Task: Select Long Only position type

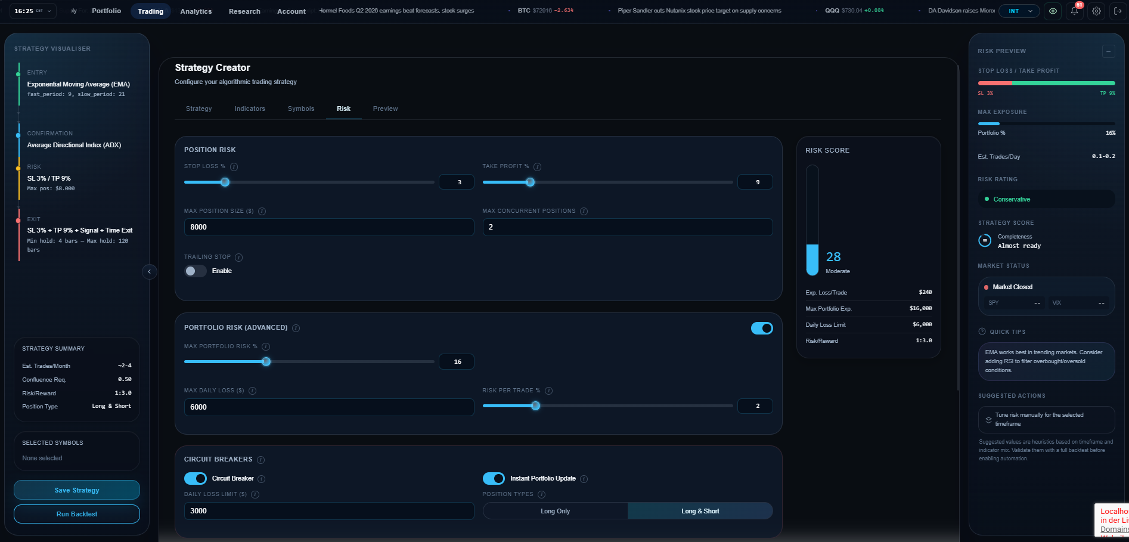Action: coord(555,511)
